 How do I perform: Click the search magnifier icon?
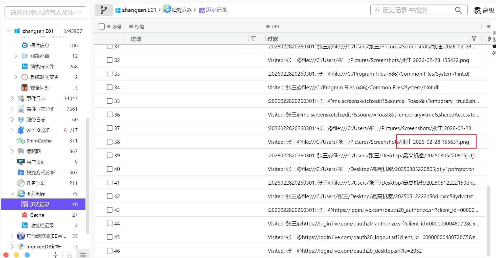coord(458,10)
